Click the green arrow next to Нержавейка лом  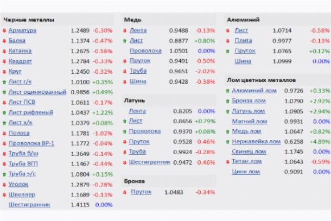click(x=228, y=142)
